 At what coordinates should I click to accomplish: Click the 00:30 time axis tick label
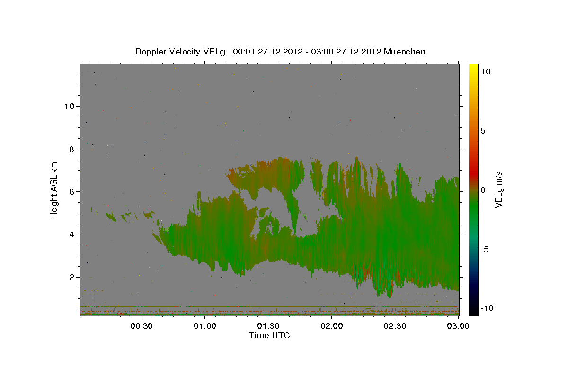141,326
